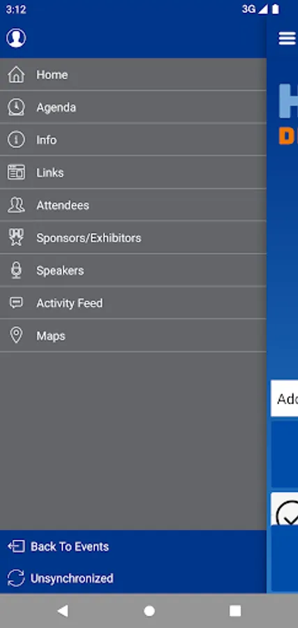Click the Maps location pin icon
Screen dimensions: 298x628
[16, 335]
